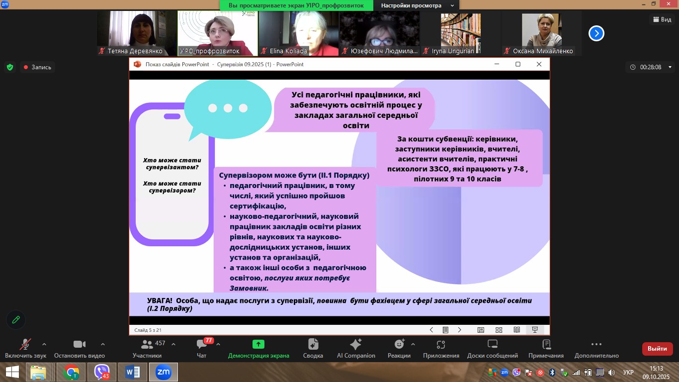The height and width of the screenshot is (382, 679).
Task: Open AI Companion
Action: [356, 348]
